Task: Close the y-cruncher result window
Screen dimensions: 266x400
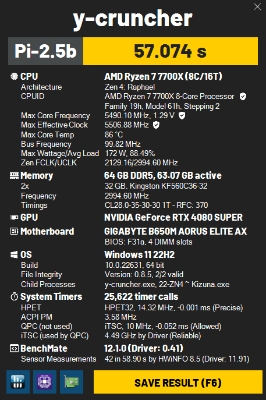Action: [257, 7]
